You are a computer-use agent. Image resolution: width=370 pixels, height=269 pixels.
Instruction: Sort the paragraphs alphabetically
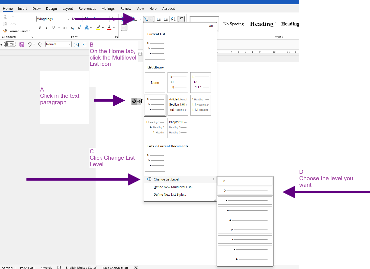pos(173,19)
